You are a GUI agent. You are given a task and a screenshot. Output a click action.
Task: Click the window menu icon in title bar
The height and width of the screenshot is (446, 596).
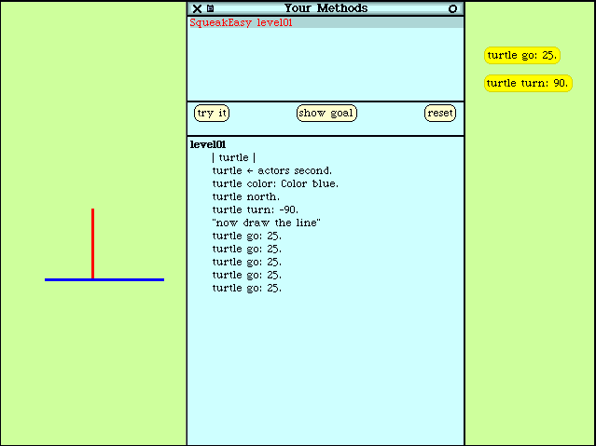tap(211, 8)
